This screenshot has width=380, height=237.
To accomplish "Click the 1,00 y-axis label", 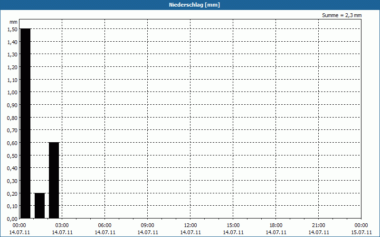I will tap(12, 92).
